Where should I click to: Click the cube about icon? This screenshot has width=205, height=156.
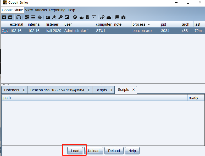(x=123, y=17)
